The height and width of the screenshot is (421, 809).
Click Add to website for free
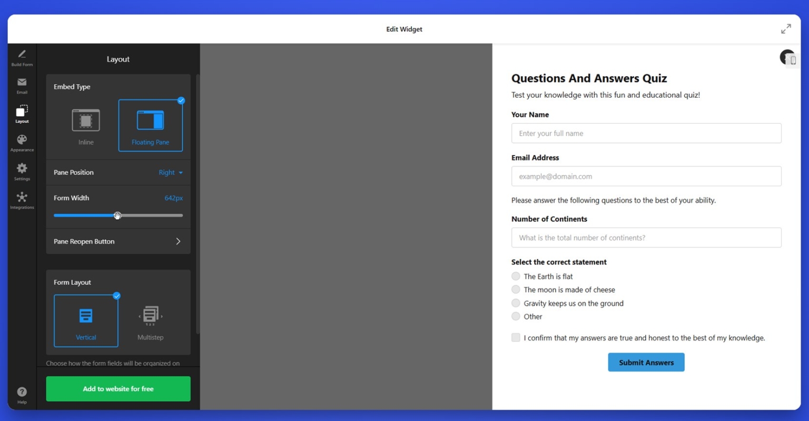tap(118, 388)
